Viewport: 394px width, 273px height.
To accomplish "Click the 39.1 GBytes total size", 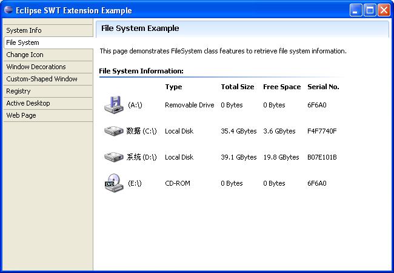I will [x=239, y=157].
